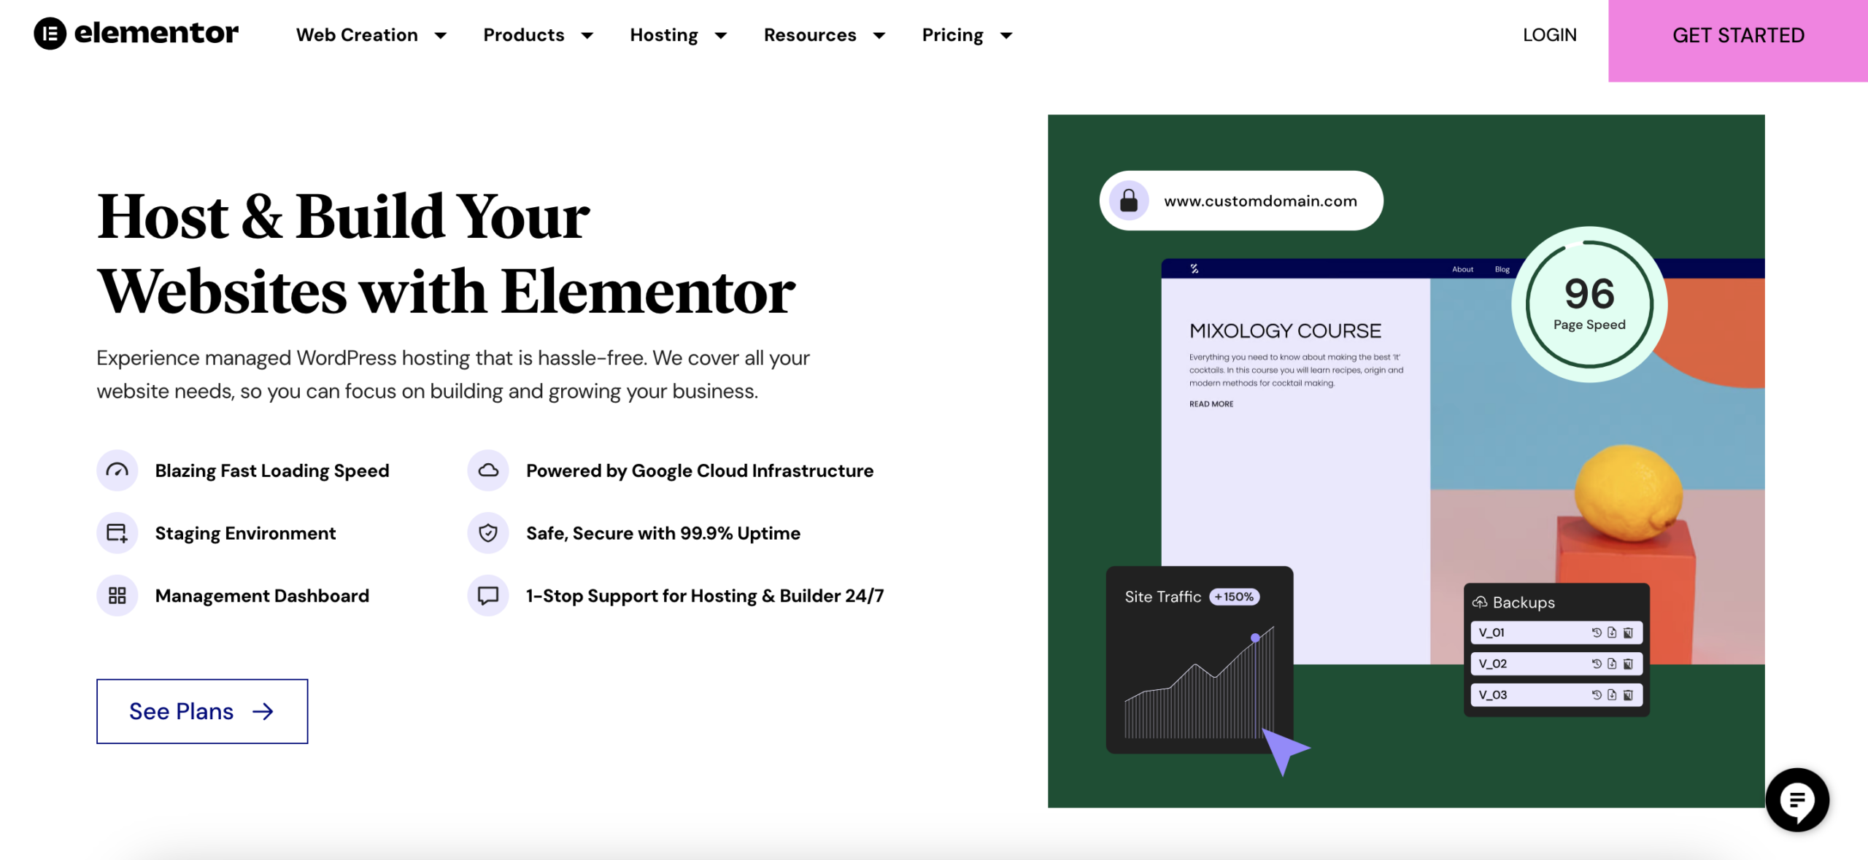Image resolution: width=1868 pixels, height=860 pixels.
Task: Click the management dashboard icon
Action: (x=117, y=594)
